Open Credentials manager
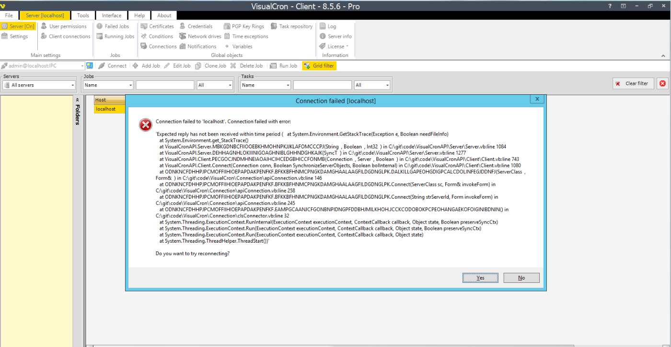The width and height of the screenshot is (671, 347). [196, 26]
